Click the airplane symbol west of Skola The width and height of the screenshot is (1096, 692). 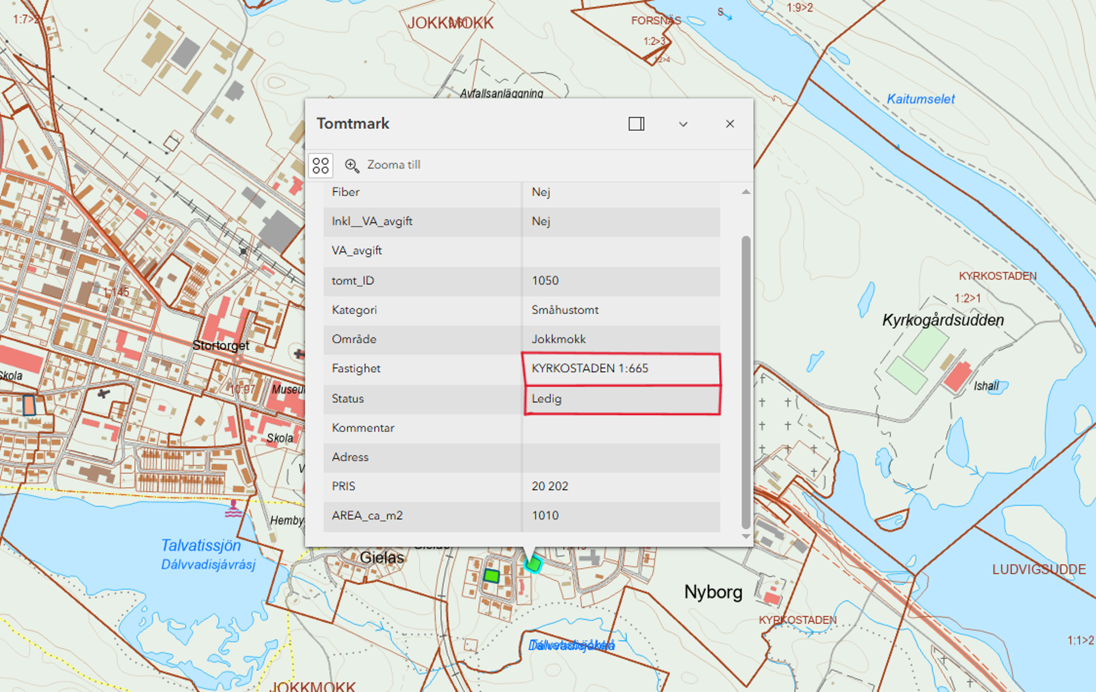pos(103,393)
